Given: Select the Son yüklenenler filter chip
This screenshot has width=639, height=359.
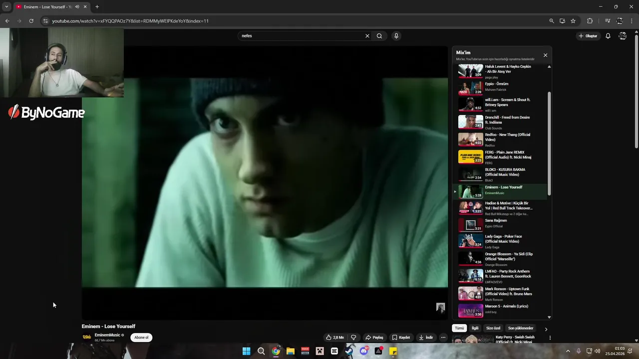Looking at the screenshot, I should [521, 328].
